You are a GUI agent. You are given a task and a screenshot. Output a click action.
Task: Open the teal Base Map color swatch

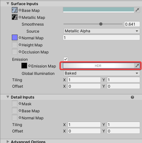(x=99, y=10)
